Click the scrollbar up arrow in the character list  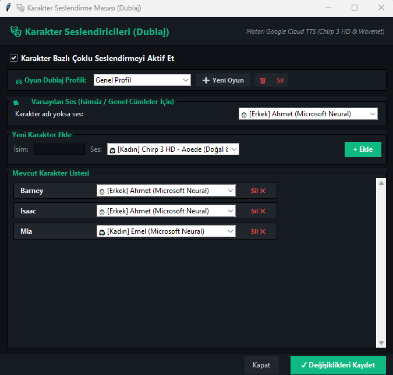381,183
